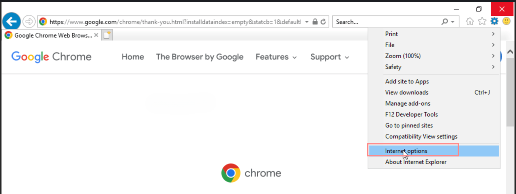Click the Chrome logo on the page

pos(230,173)
